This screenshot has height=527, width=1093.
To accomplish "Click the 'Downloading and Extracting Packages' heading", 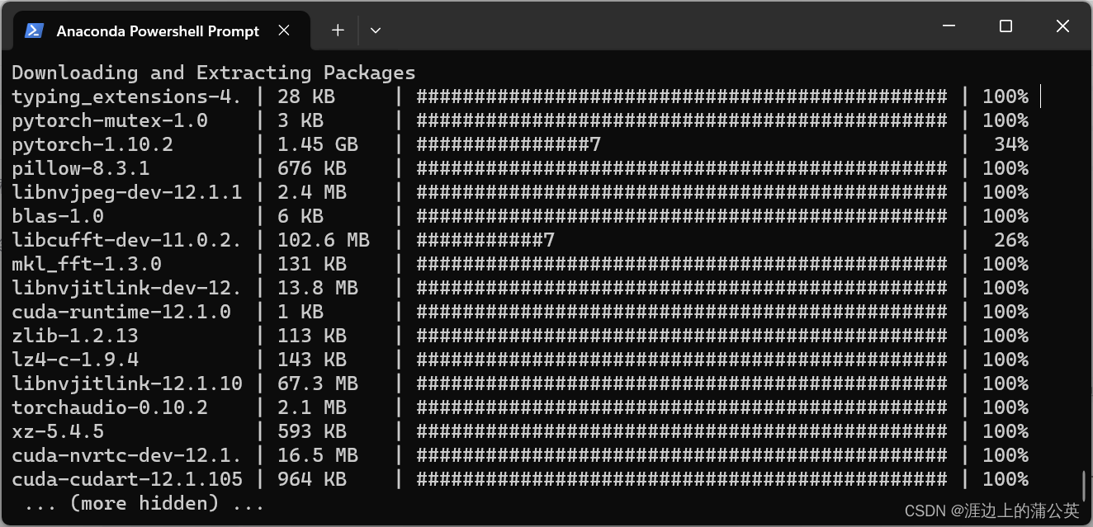I will pos(212,73).
